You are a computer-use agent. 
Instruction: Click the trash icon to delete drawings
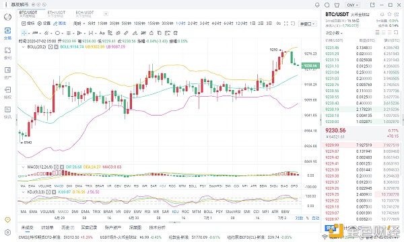(x=176, y=33)
